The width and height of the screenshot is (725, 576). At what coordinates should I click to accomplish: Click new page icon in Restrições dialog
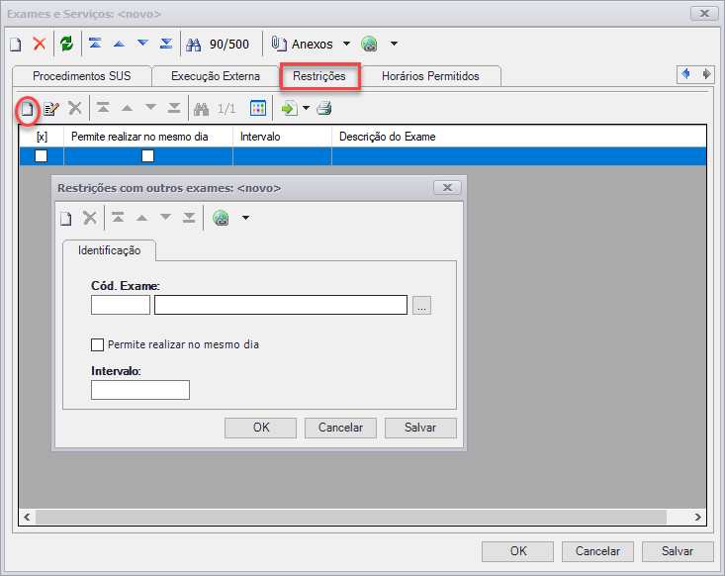(x=66, y=218)
